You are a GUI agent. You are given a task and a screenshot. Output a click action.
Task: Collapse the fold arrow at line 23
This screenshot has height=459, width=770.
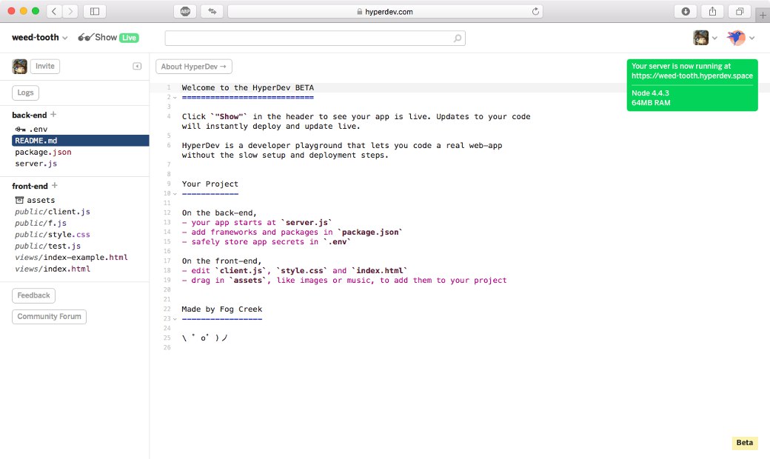click(175, 318)
